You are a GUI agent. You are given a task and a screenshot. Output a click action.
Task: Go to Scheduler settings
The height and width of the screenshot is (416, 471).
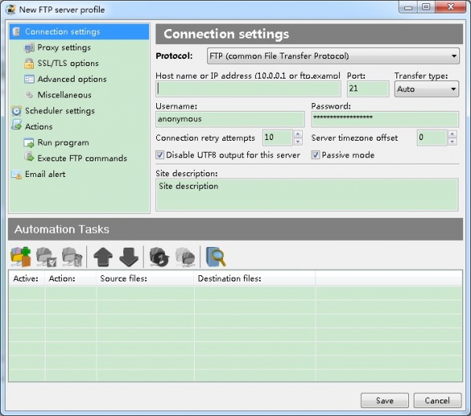pos(59,111)
